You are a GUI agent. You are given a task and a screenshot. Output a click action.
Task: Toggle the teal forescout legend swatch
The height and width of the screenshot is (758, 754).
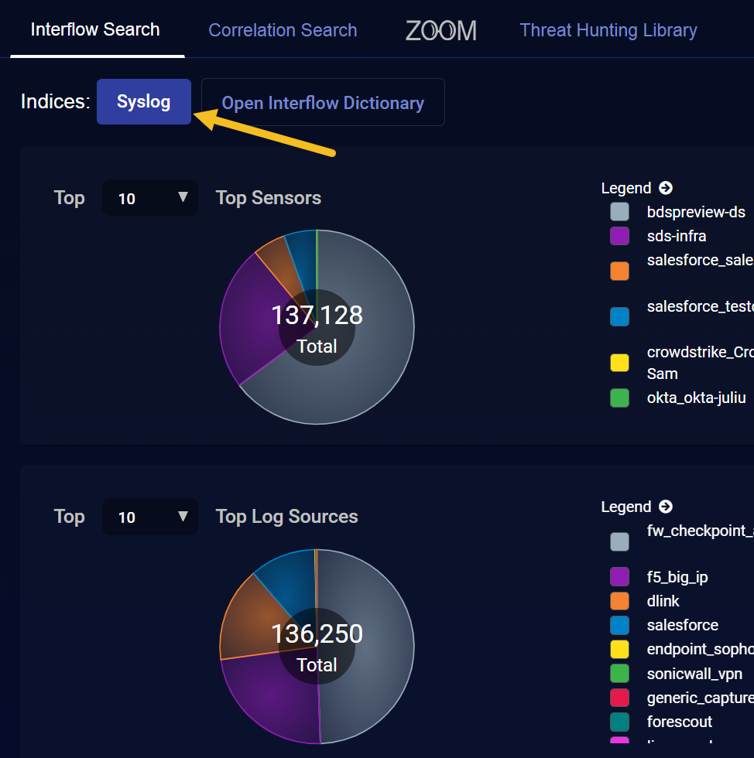[619, 722]
